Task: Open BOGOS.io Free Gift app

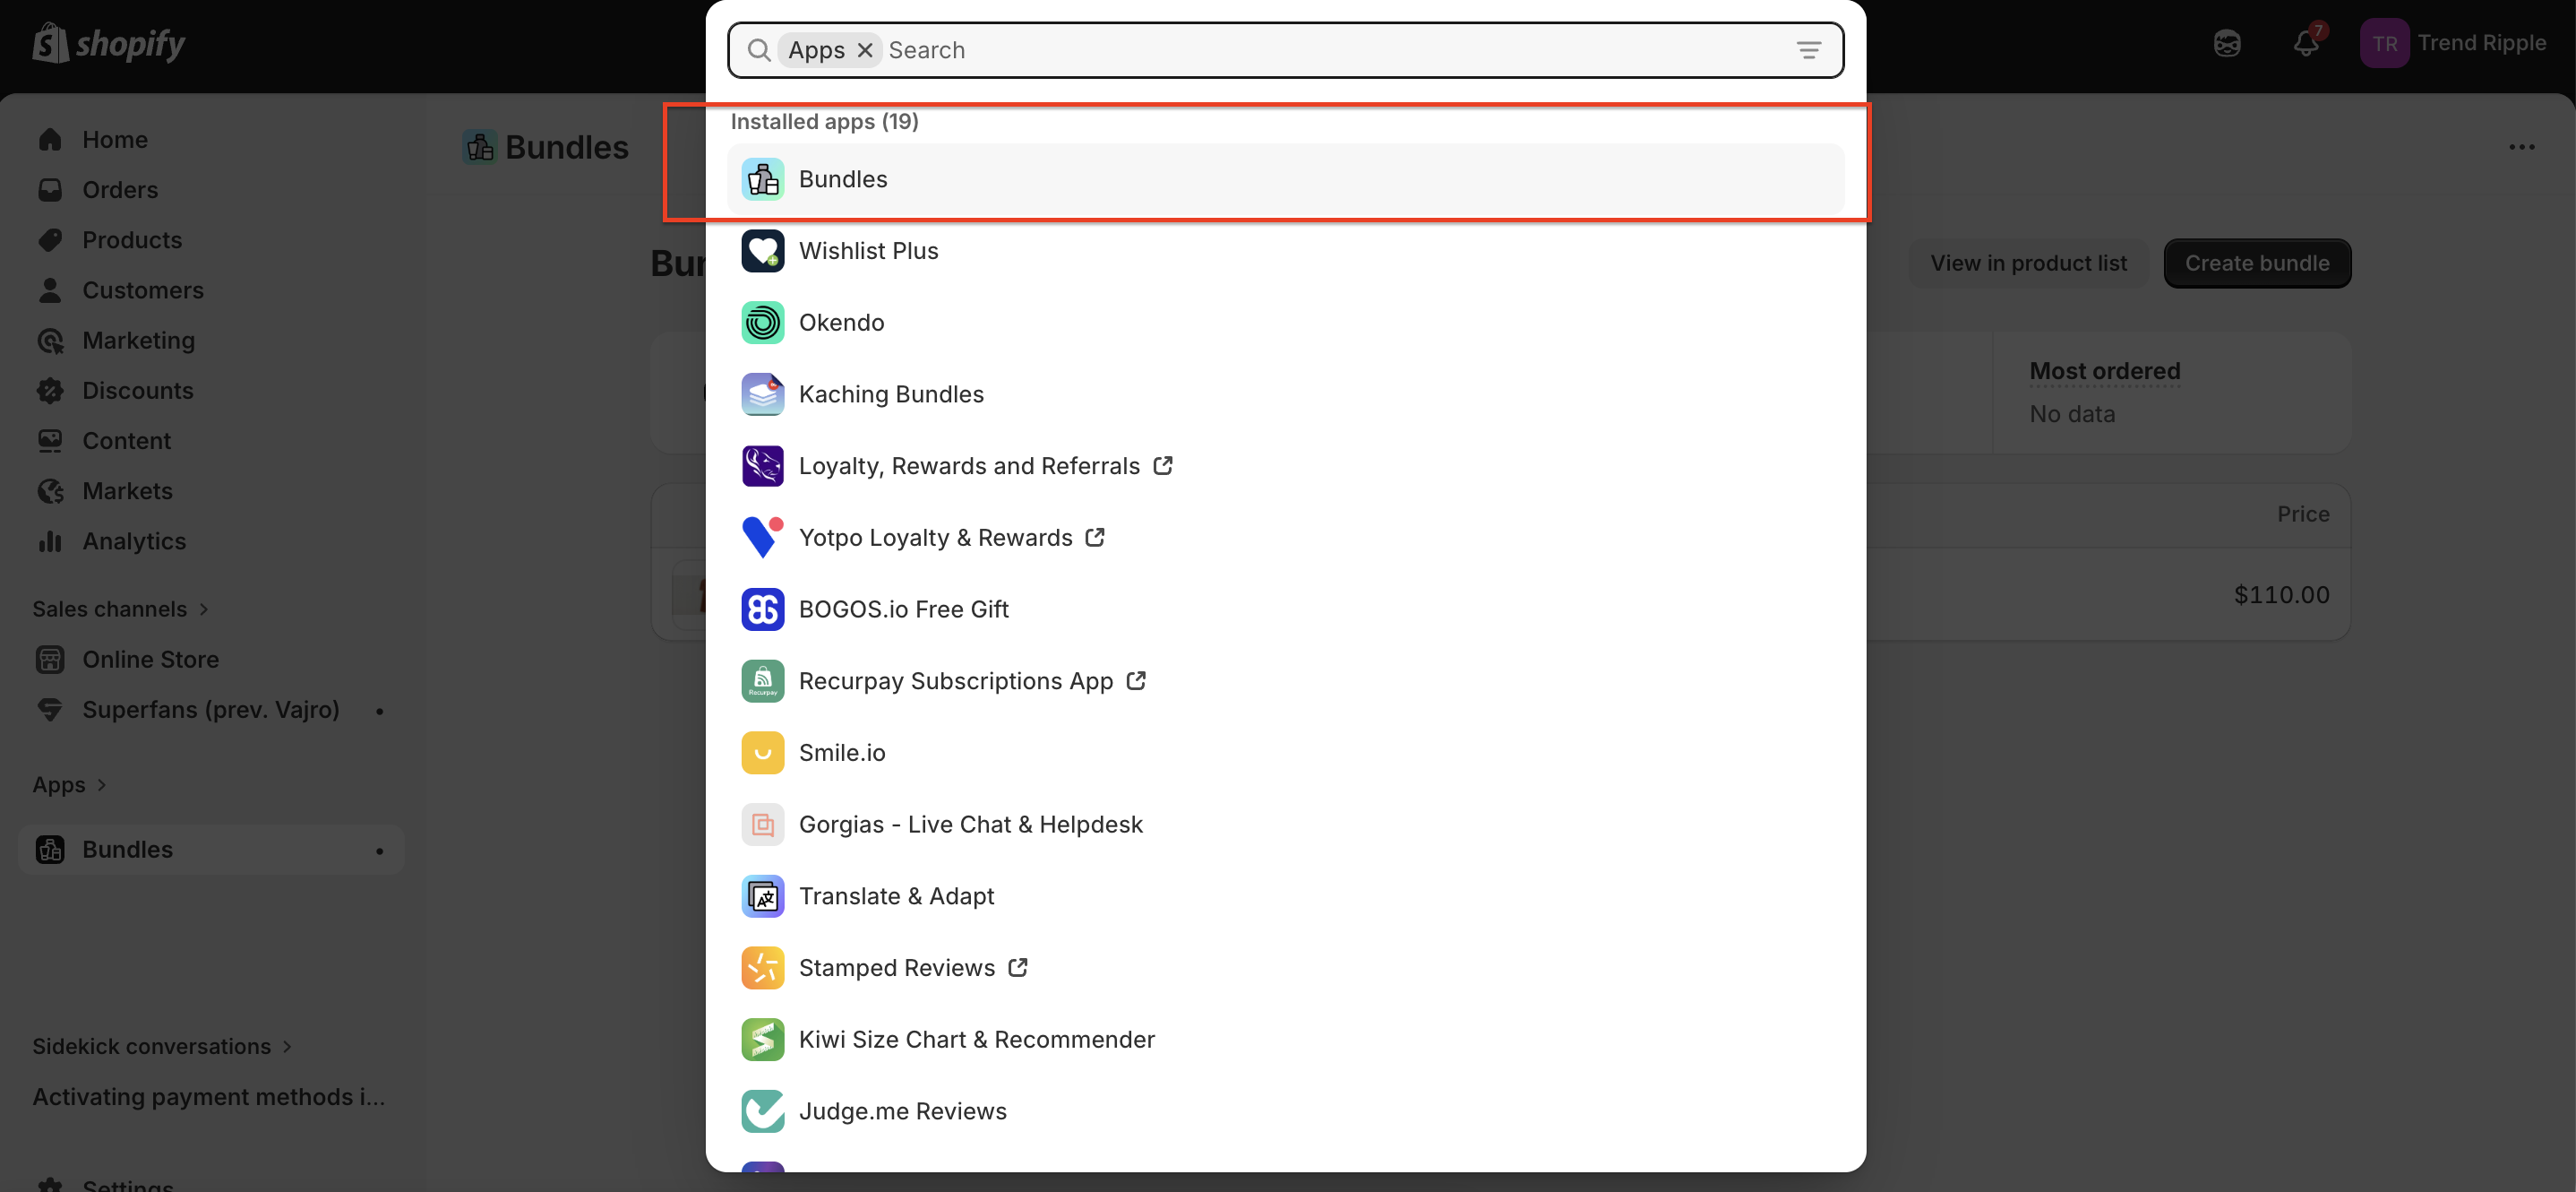Action: [x=903, y=609]
